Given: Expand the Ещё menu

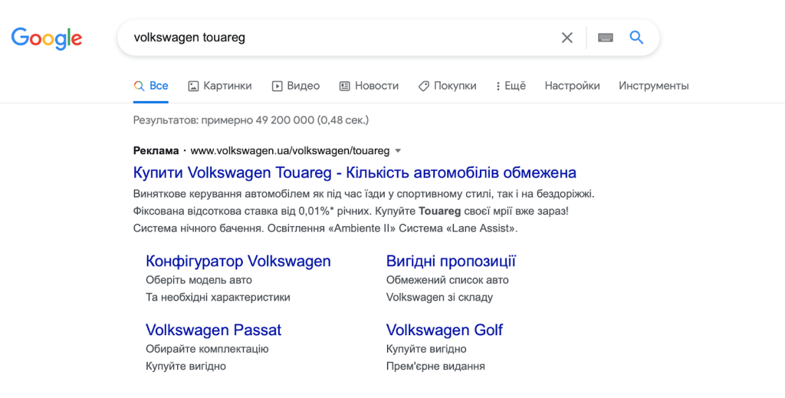Looking at the screenshot, I should click(511, 86).
